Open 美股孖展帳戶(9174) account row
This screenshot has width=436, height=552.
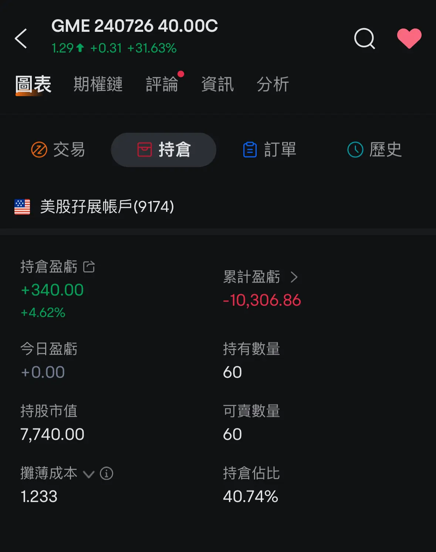coord(218,207)
